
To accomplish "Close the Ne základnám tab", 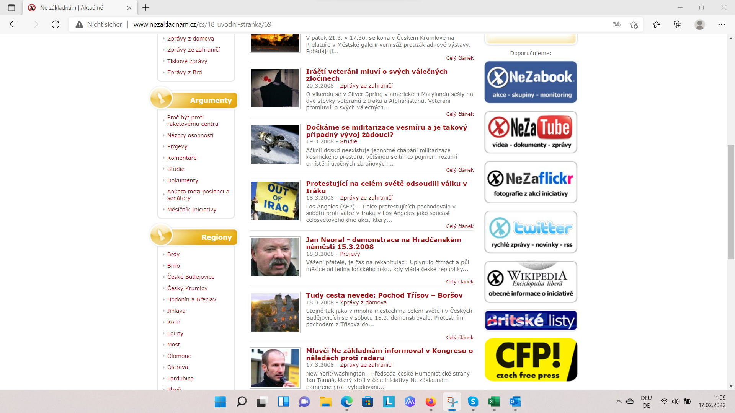I will 129,8.
